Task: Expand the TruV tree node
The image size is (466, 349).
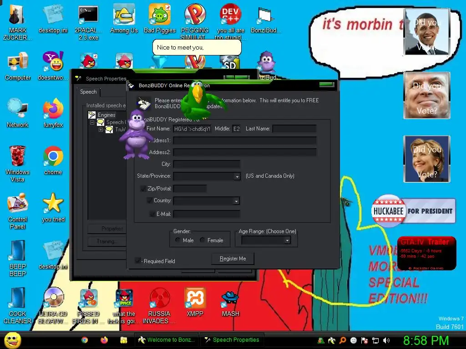Action: [101, 130]
